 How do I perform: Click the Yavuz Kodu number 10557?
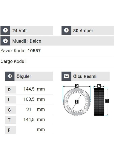point(34,51)
